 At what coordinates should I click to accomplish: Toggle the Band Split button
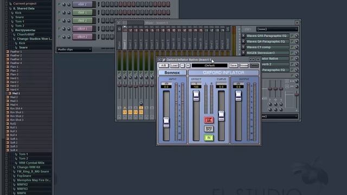pos(209,129)
